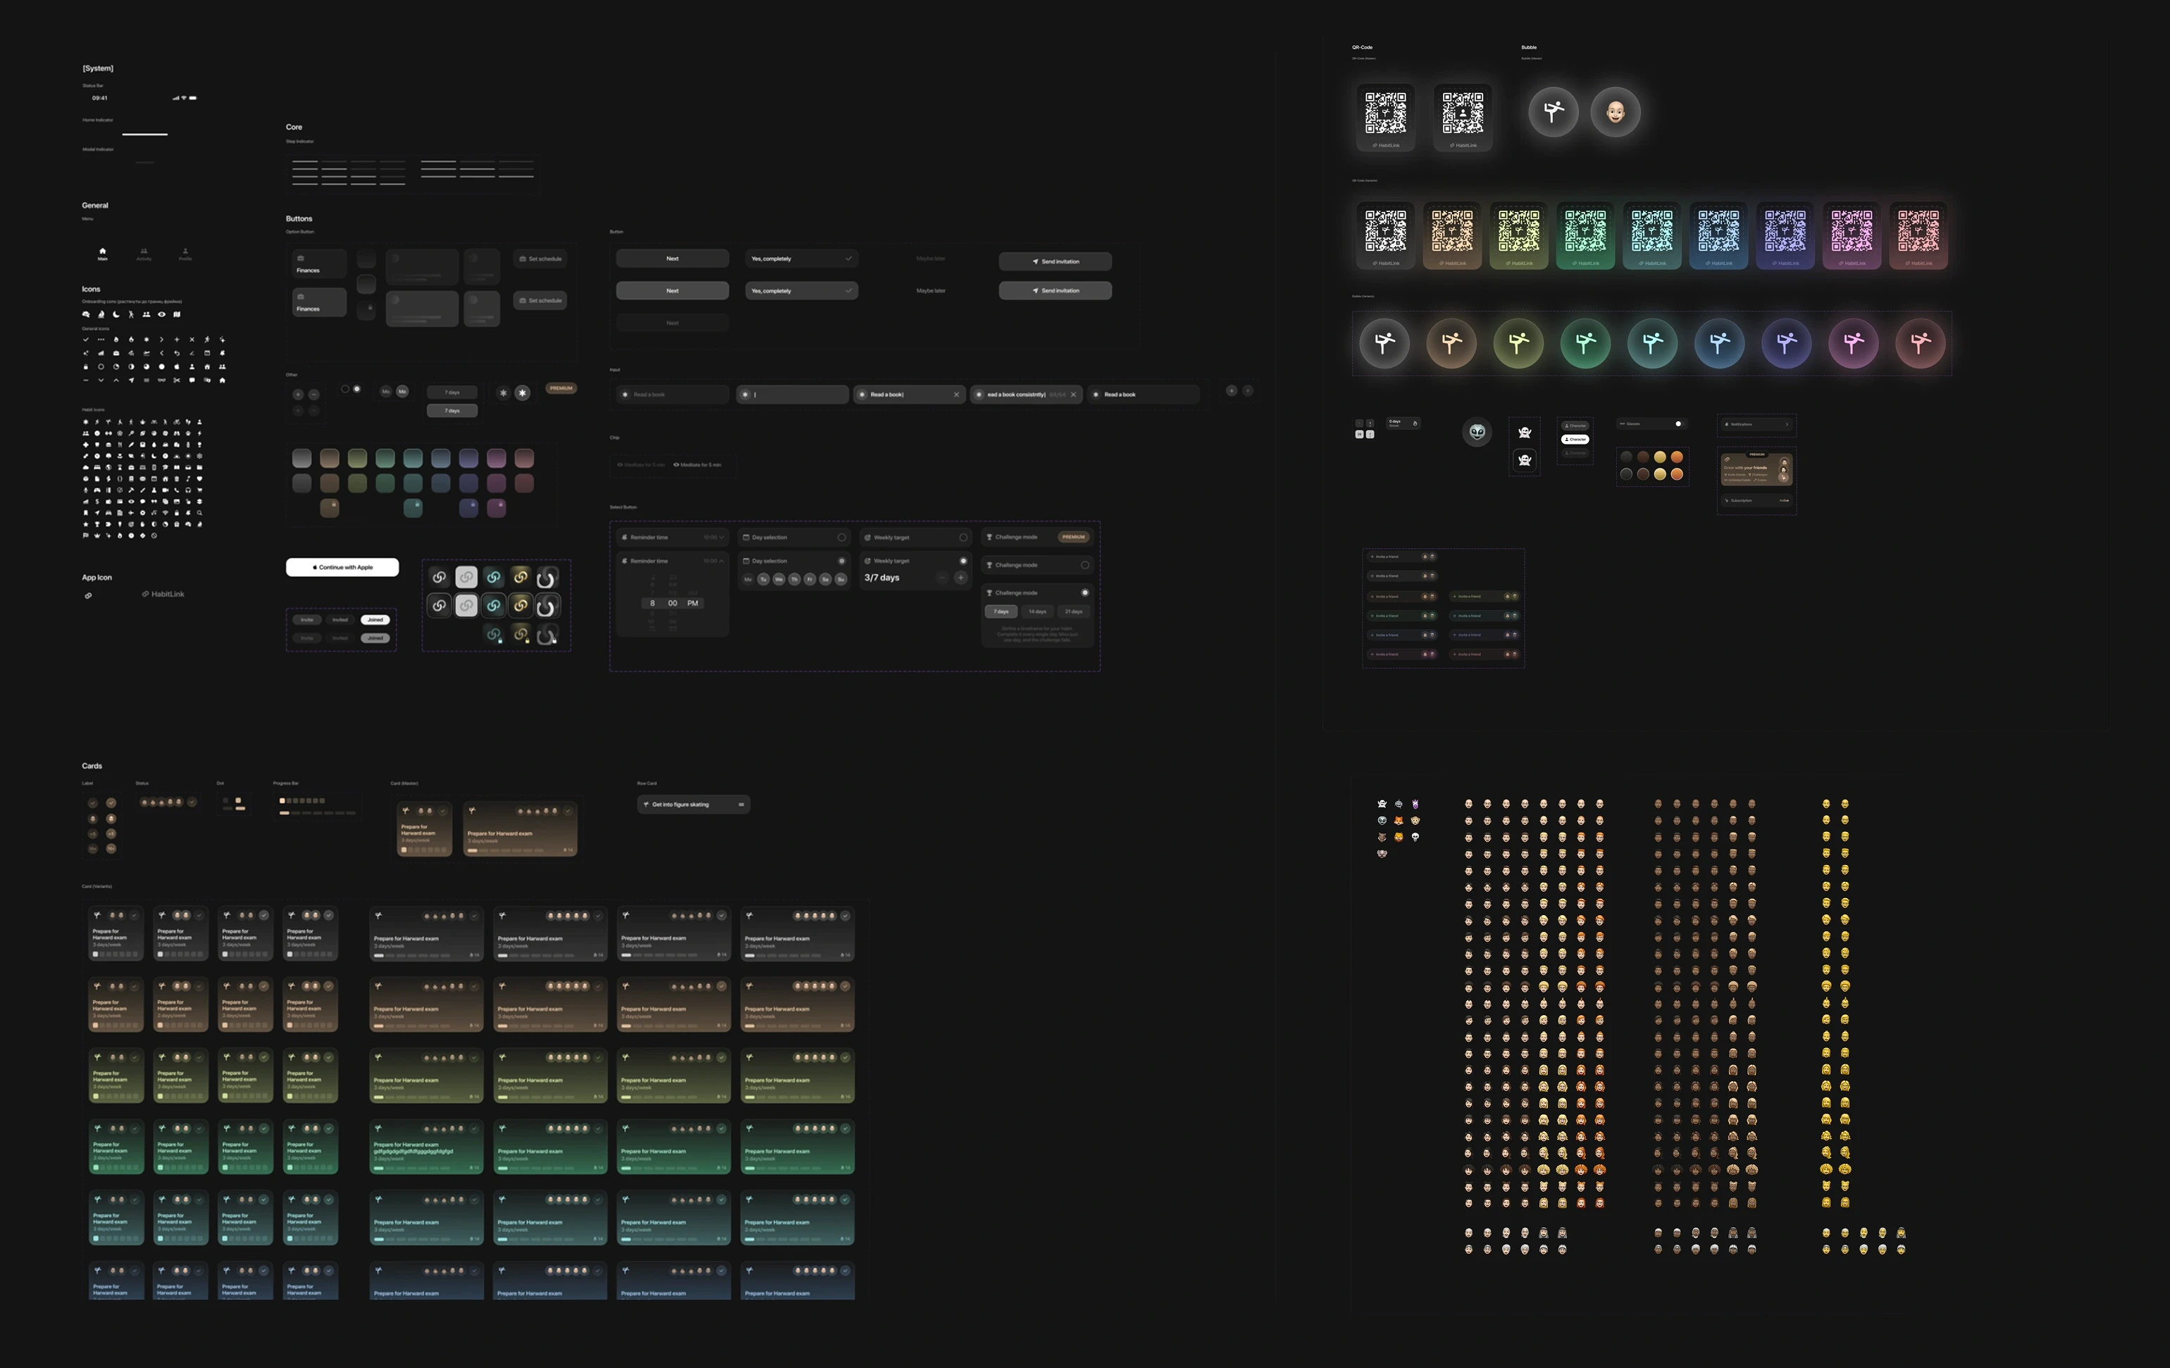Click the white Joined pill button
This screenshot has width=2170, height=1368.
(x=375, y=620)
